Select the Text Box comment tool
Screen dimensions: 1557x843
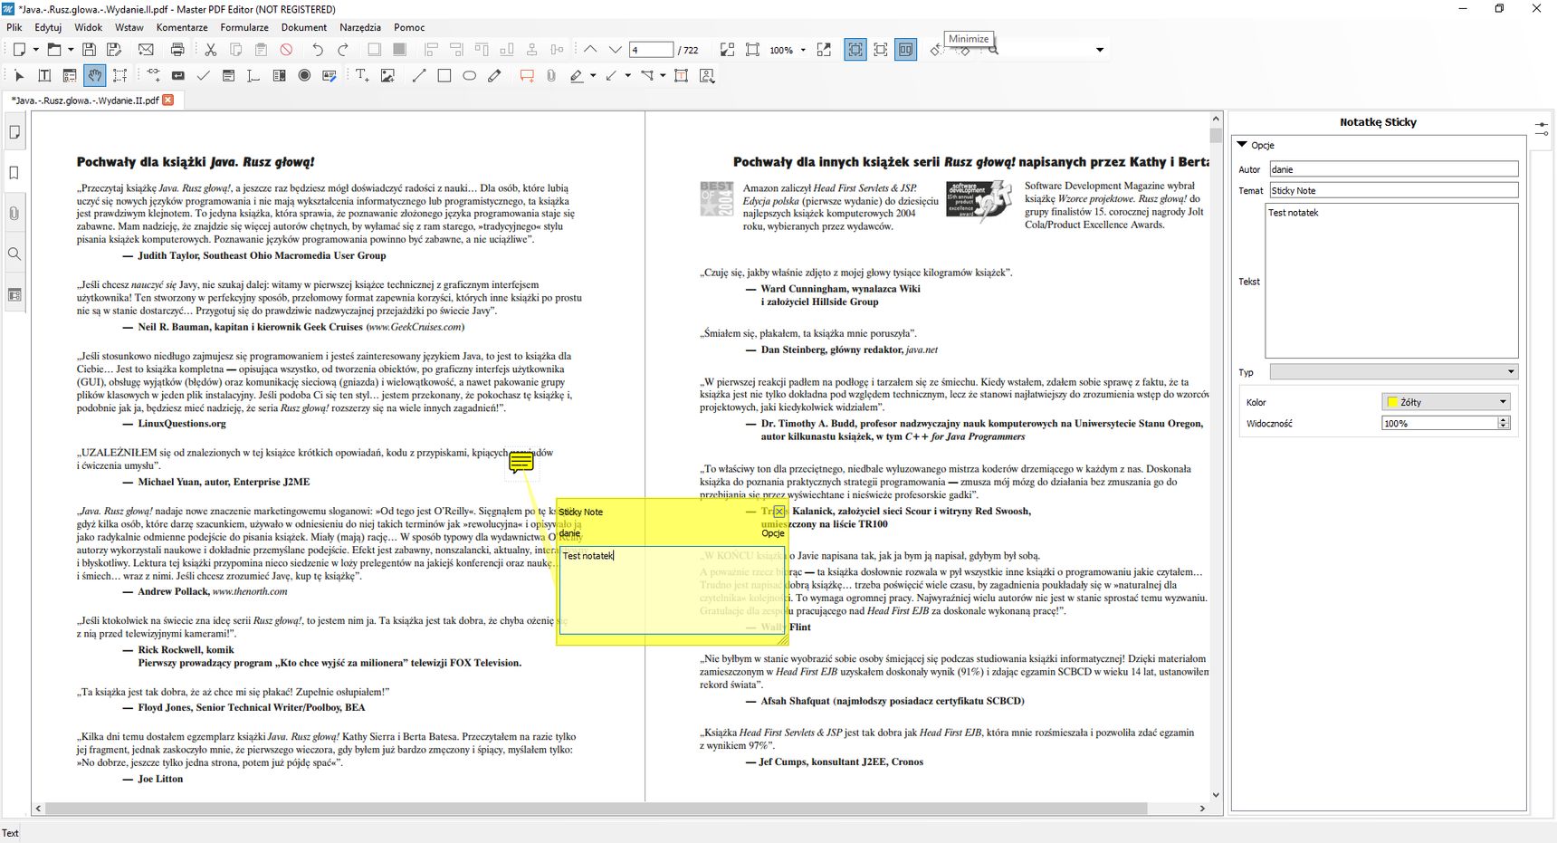point(682,76)
